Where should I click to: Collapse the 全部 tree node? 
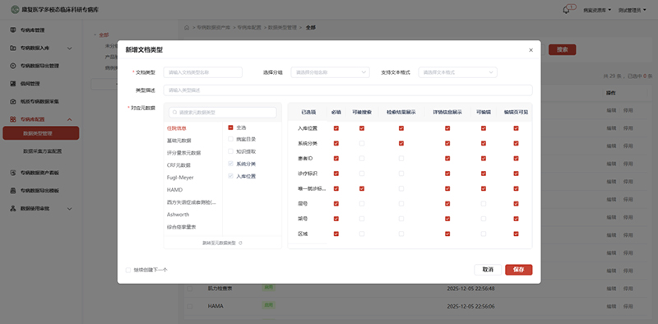click(95, 35)
